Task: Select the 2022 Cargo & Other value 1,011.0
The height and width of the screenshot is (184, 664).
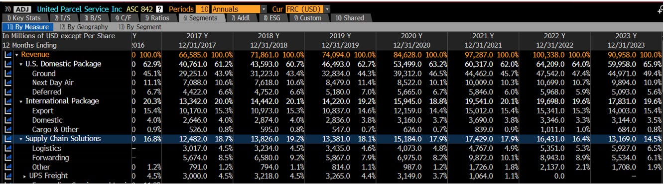Action: coord(552,129)
